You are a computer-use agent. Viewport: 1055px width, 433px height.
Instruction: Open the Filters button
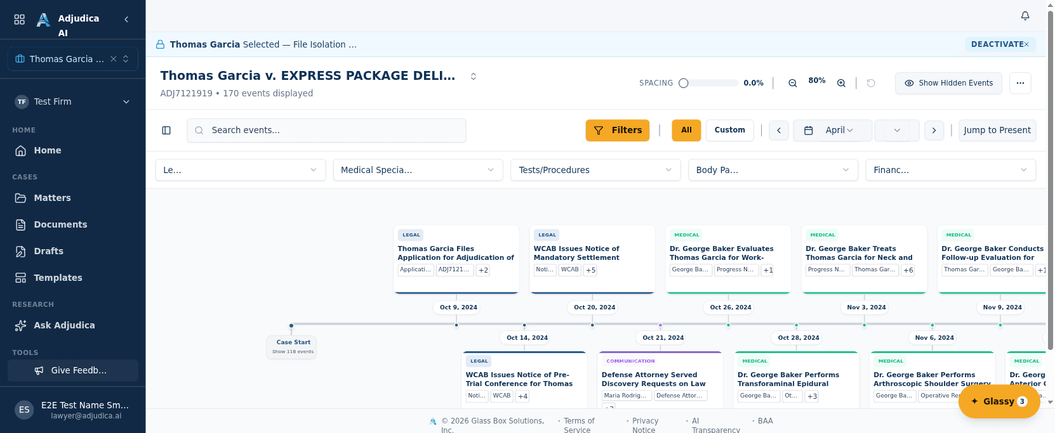click(x=618, y=130)
